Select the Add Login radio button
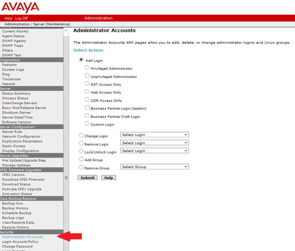The height and width of the screenshot is (251, 295). tap(81, 60)
